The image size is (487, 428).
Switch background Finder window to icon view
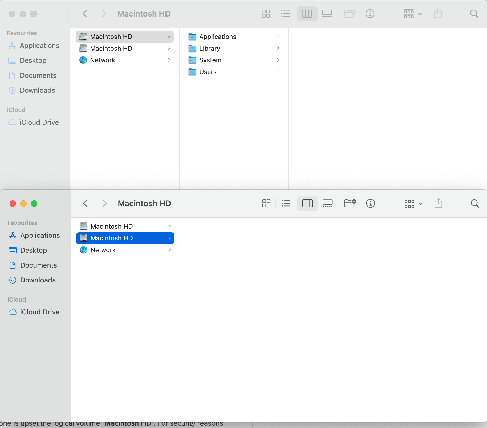[x=266, y=14]
